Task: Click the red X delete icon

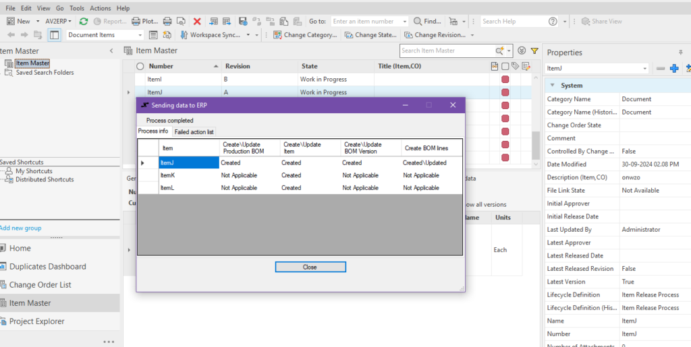Action: pyautogui.click(x=197, y=22)
